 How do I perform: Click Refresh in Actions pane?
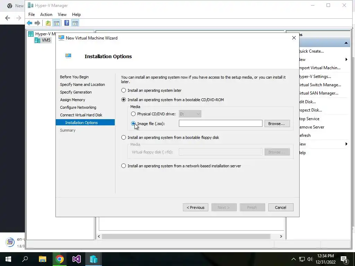pos(305,136)
